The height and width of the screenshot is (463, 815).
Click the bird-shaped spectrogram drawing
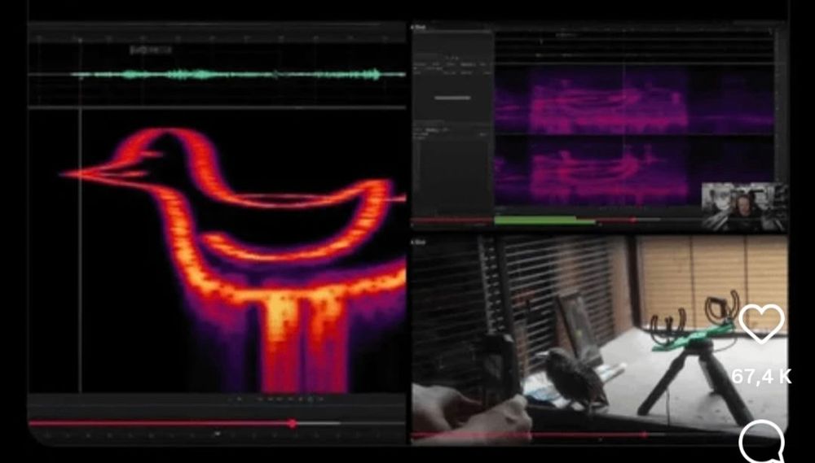click(x=234, y=260)
